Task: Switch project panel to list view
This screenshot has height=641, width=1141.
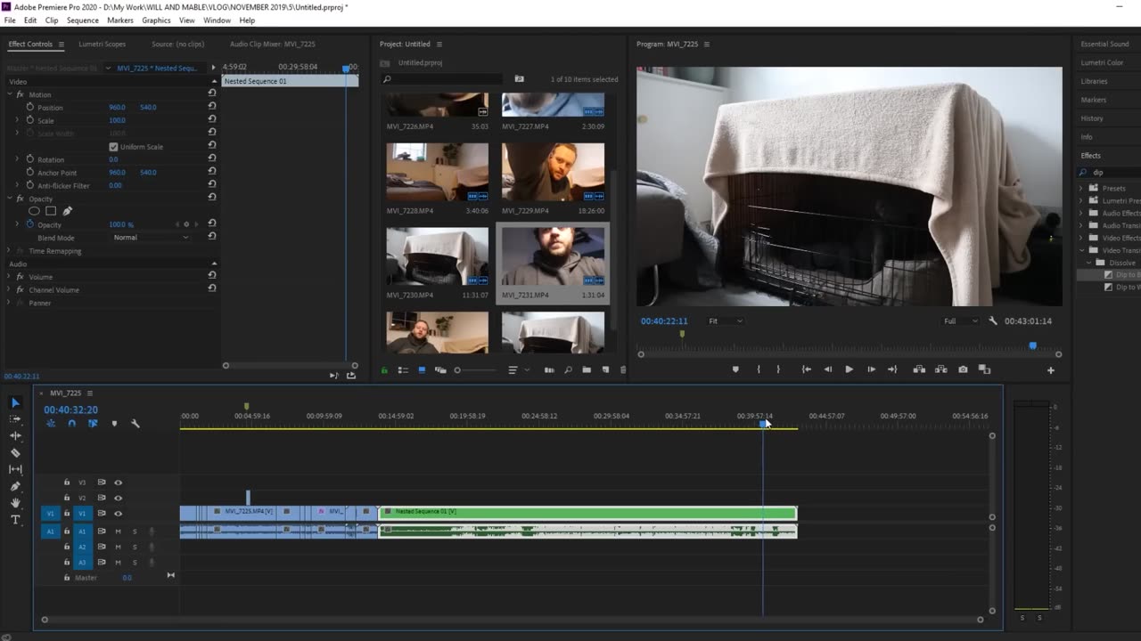Action: [x=403, y=369]
